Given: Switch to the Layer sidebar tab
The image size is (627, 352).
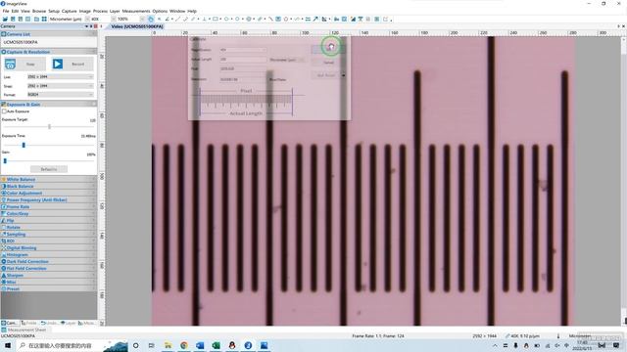Looking at the screenshot, I should [68, 323].
